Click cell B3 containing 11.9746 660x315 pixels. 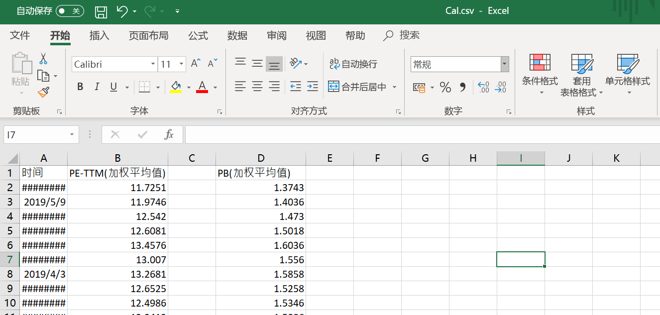(117, 202)
